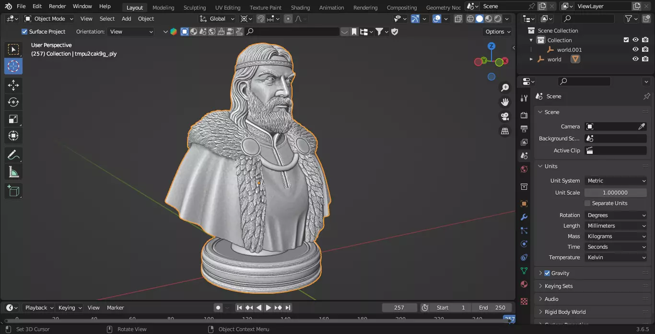Play the animation forward
This screenshot has width=655, height=334.
tap(269, 308)
